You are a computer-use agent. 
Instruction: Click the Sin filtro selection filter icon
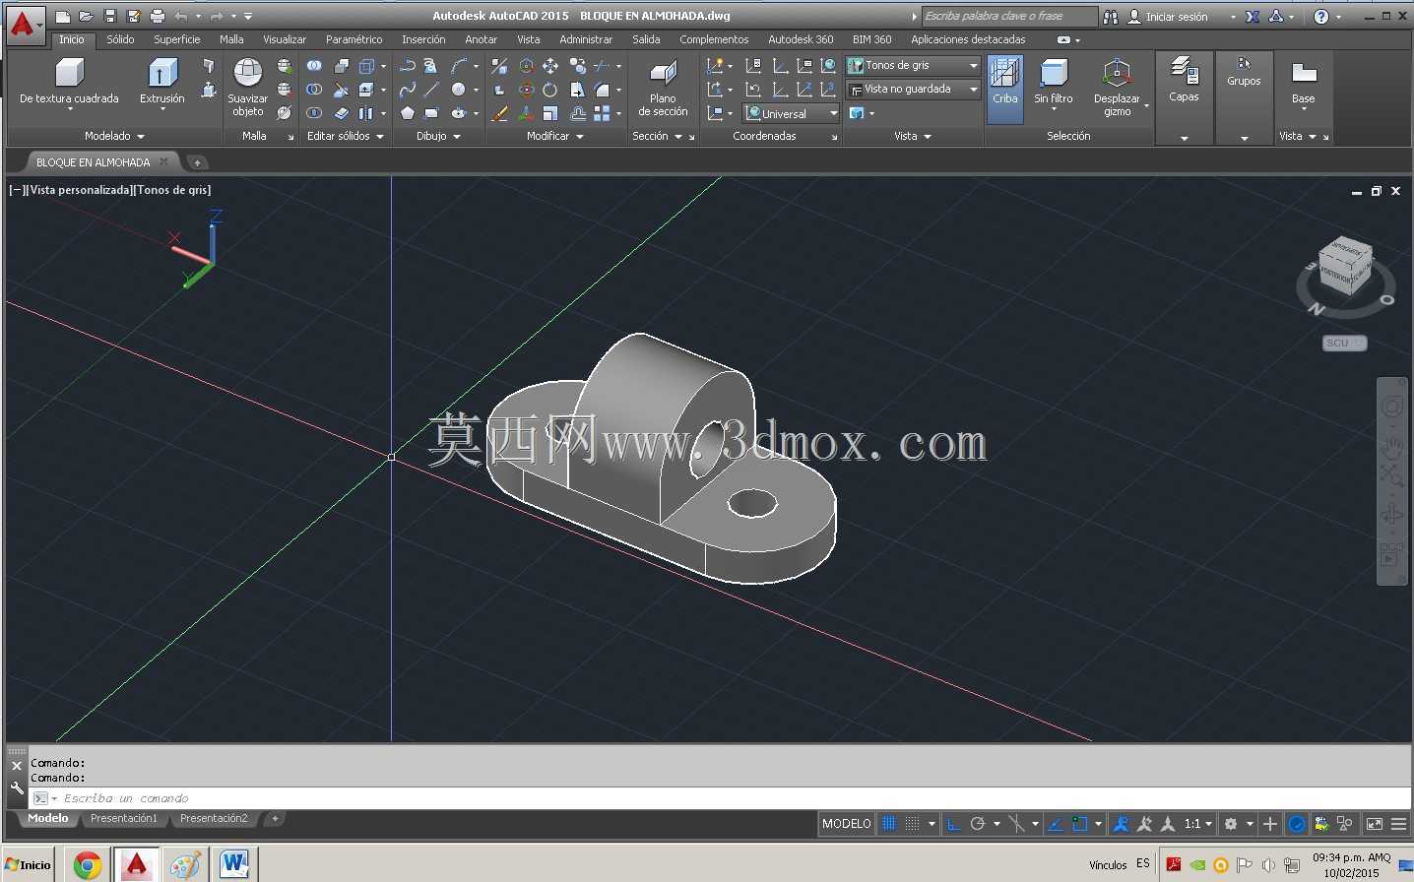[1054, 73]
